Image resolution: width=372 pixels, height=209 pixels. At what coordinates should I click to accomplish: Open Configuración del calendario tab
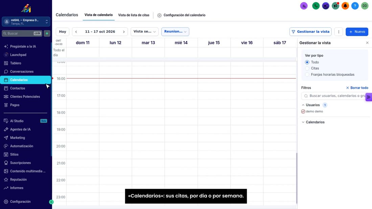point(182,15)
